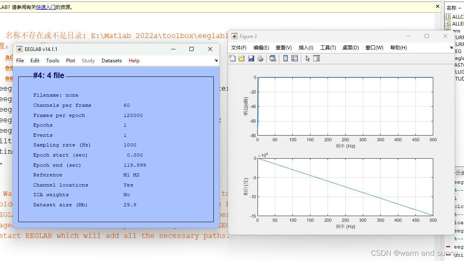Open EEGLAB Help menu
The width and height of the screenshot is (464, 261).
(x=134, y=61)
